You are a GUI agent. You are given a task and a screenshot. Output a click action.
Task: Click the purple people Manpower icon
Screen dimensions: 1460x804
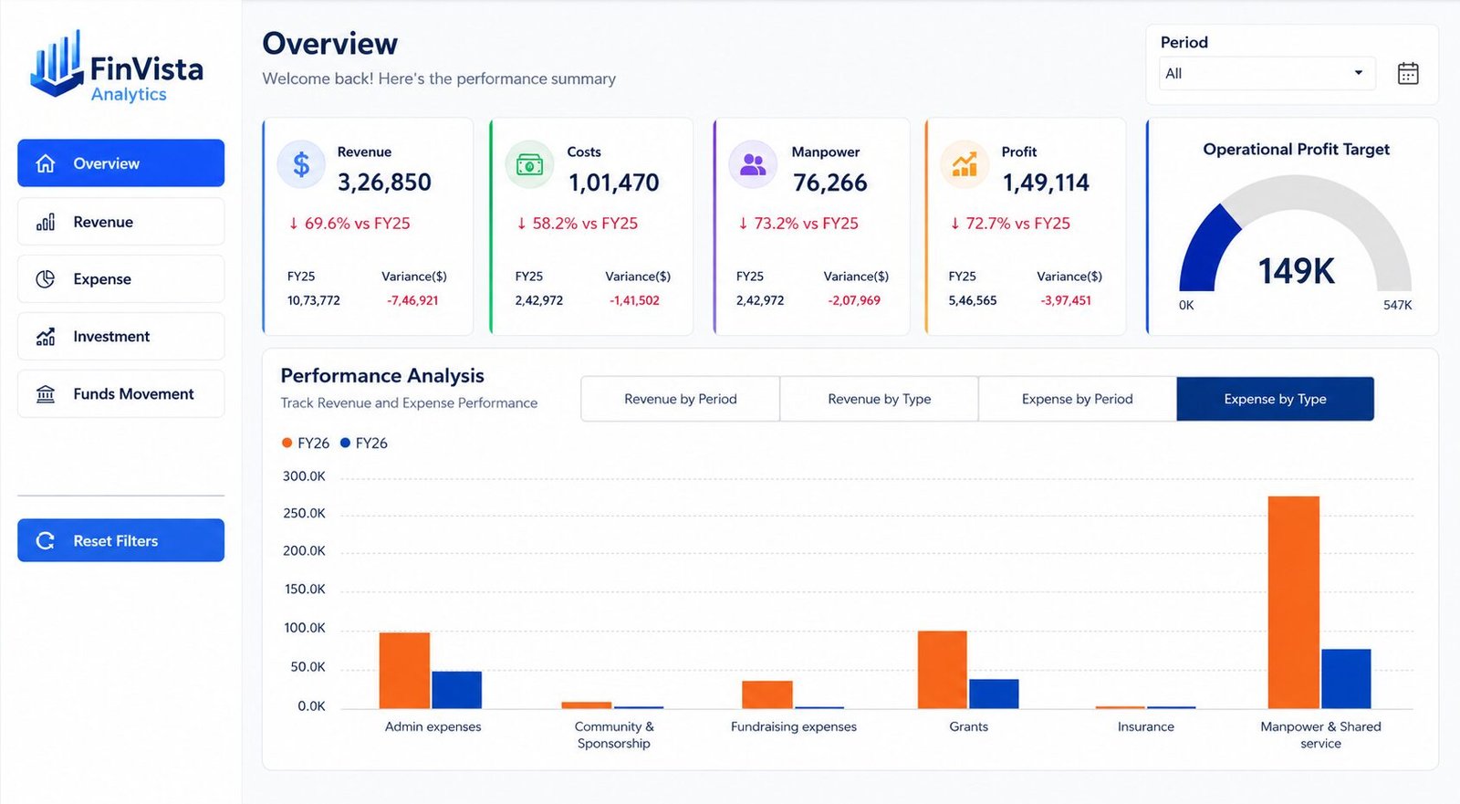pos(753,165)
